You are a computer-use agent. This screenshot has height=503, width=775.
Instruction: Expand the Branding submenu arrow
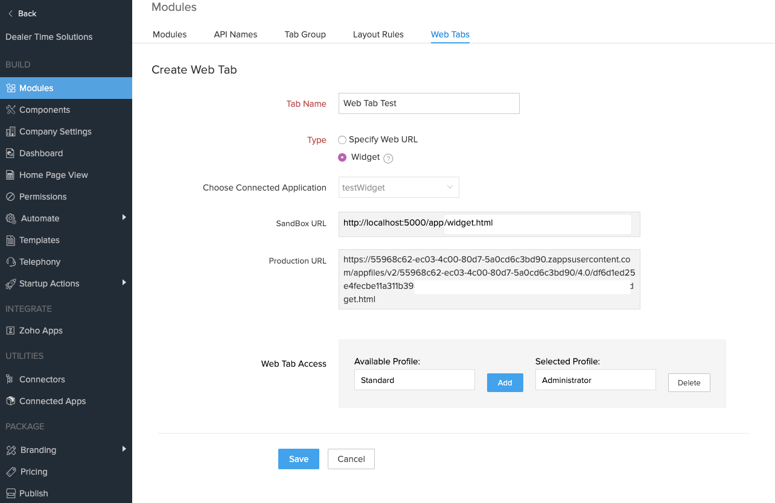[124, 449]
